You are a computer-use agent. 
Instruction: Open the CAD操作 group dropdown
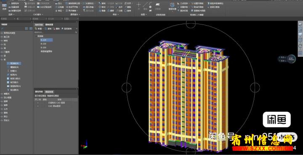(38, 14)
